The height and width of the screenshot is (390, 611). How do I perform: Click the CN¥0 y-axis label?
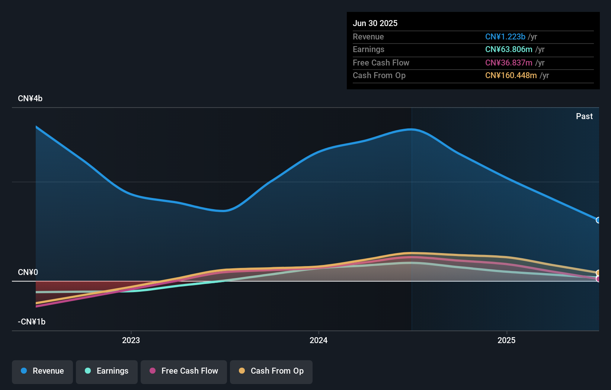tap(28, 272)
